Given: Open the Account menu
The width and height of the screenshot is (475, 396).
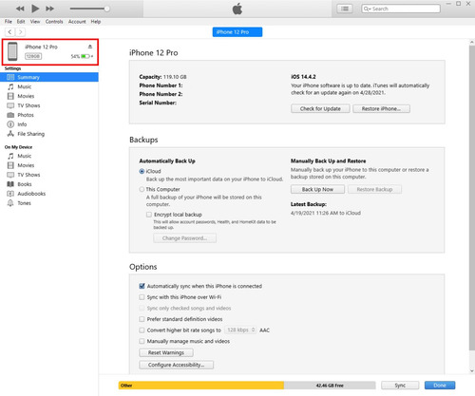Looking at the screenshot, I should [77, 22].
